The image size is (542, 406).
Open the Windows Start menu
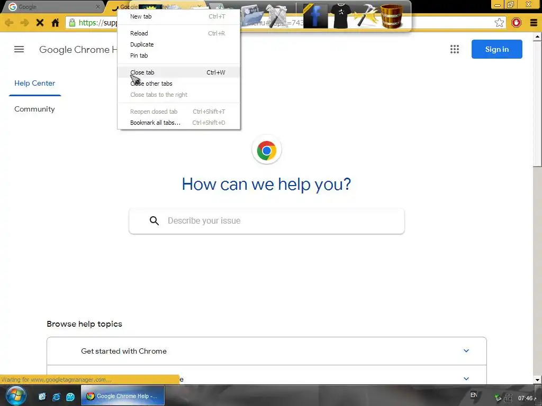coord(15,396)
